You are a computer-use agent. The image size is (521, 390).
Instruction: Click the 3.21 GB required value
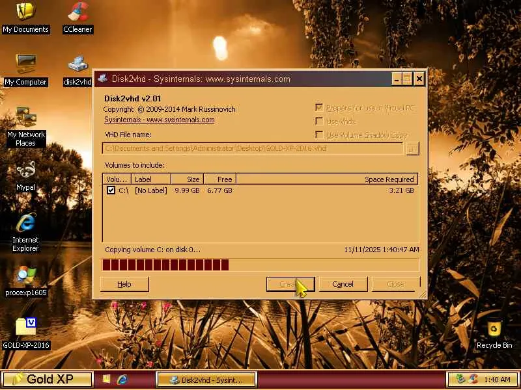pos(401,190)
